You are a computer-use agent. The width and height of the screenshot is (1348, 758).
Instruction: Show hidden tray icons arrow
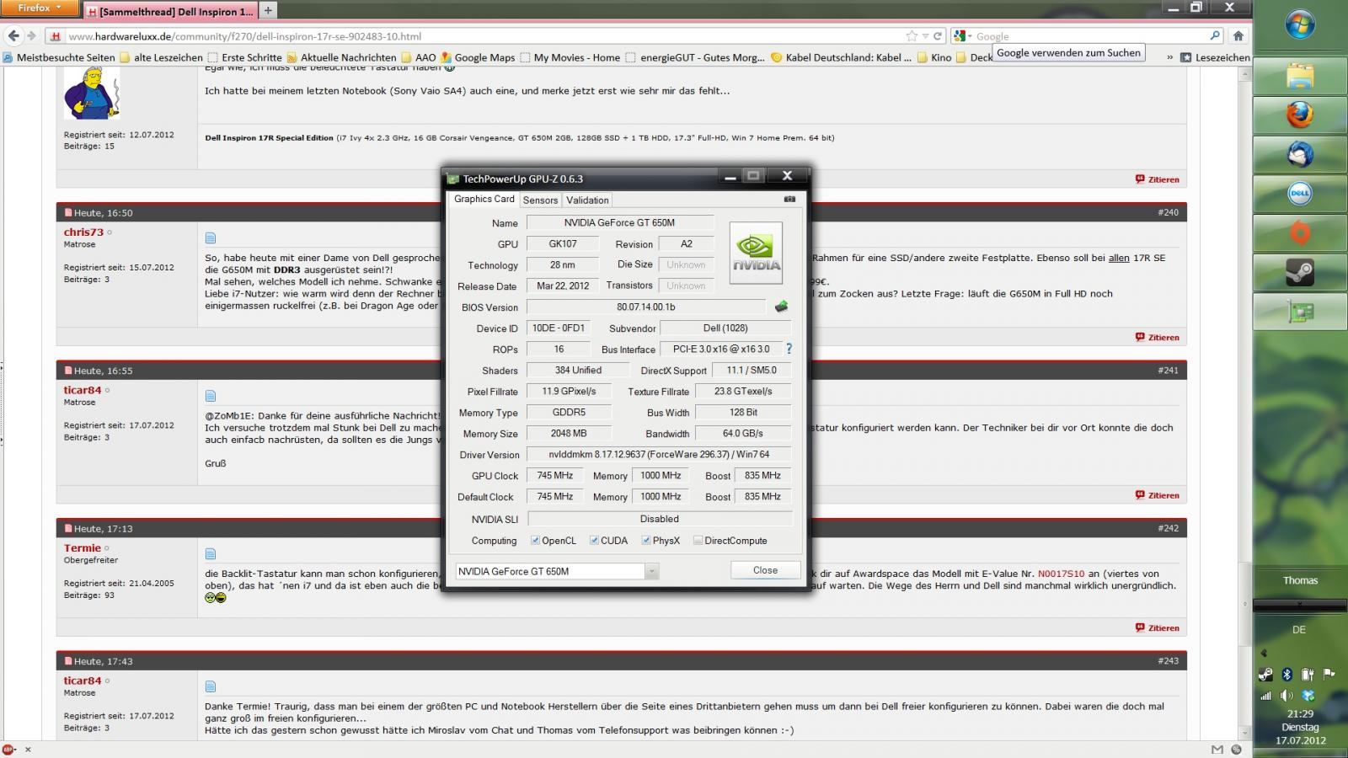pos(1263,653)
